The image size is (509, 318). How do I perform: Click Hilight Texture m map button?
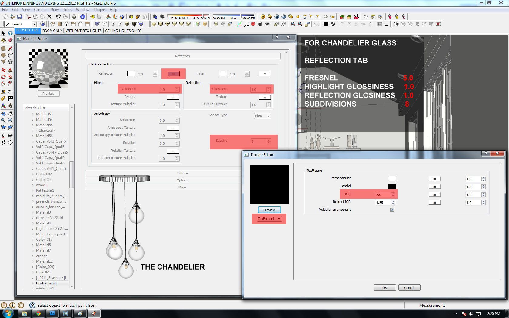173,97
